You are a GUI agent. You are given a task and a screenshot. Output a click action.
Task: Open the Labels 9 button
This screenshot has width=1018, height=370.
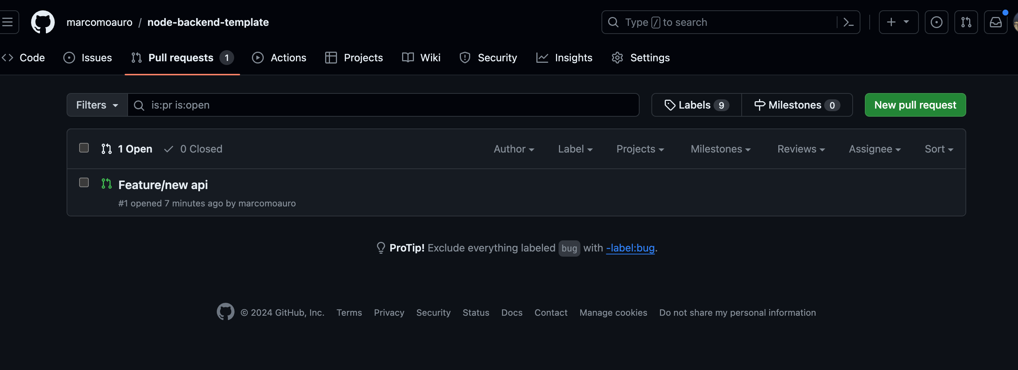(x=696, y=105)
